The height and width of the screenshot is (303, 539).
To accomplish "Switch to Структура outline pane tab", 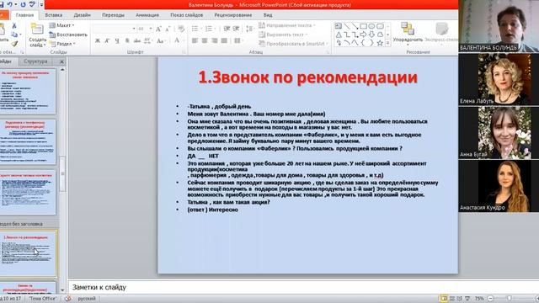I will coord(35,61).
